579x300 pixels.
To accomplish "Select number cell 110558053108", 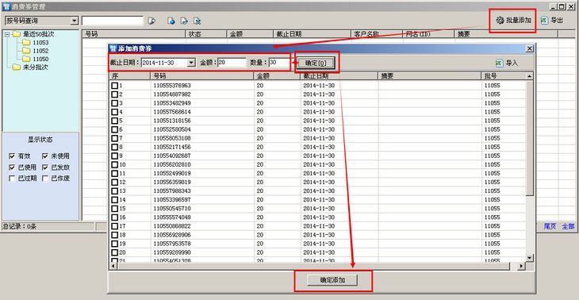I will click(x=172, y=138).
